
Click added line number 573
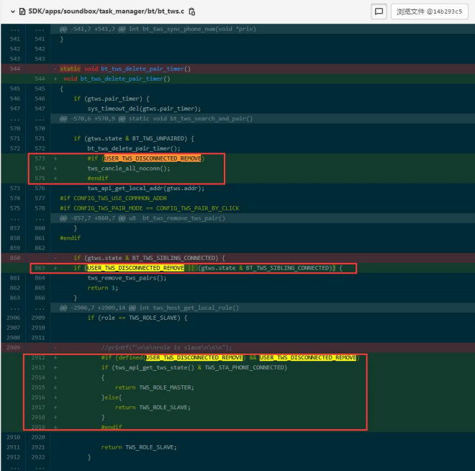click(x=40, y=158)
